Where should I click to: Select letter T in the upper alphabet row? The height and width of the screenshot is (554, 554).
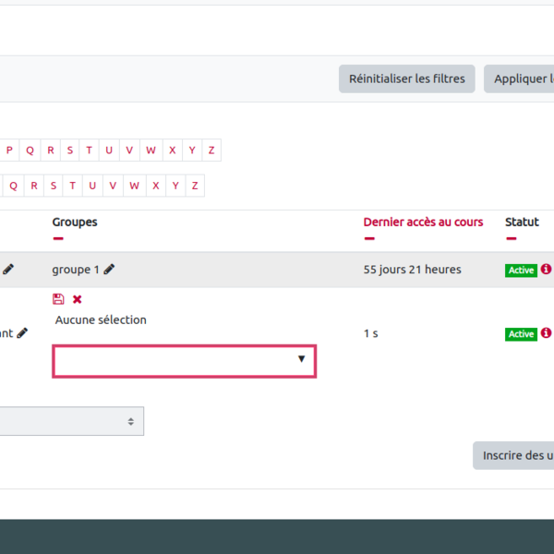90,151
